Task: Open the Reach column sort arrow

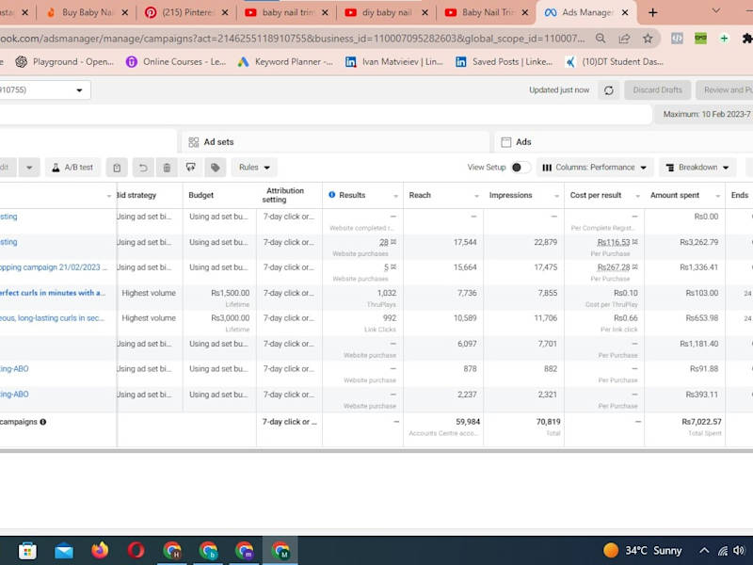Action: coord(476,196)
